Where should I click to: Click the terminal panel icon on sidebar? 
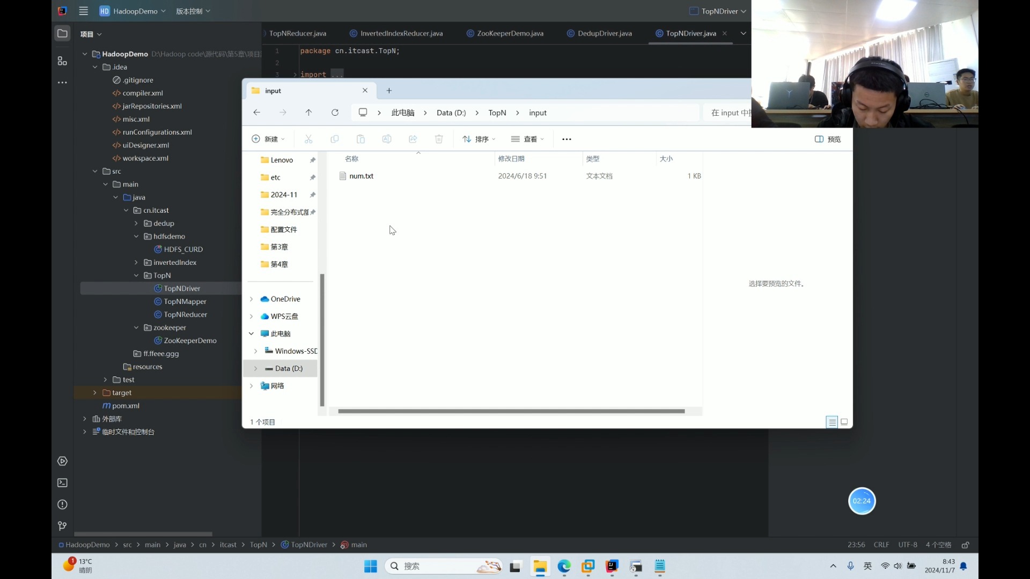(x=62, y=483)
